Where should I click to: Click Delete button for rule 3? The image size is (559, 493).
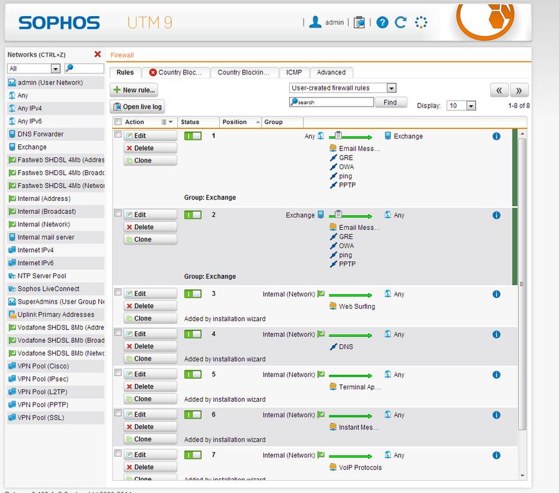(x=150, y=306)
